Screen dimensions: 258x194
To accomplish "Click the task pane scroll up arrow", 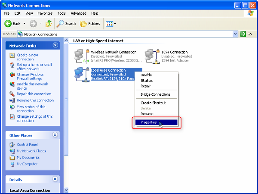I will 66,40.
